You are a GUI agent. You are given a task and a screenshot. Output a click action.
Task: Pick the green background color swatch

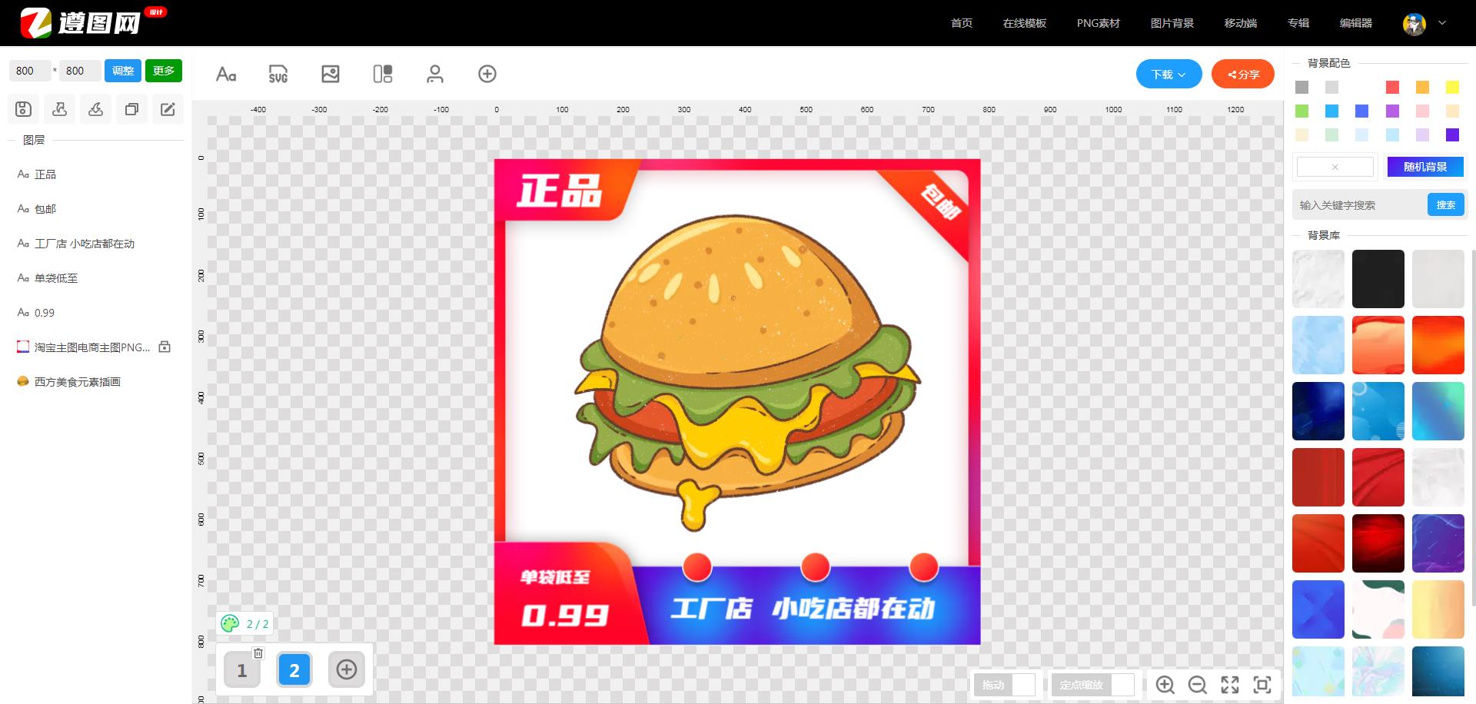pos(1301,111)
